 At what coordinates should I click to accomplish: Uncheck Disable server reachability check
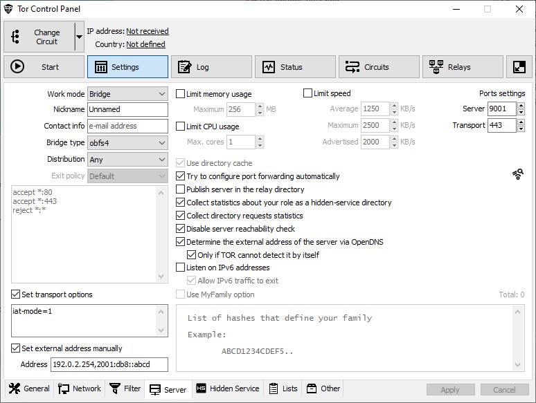[x=180, y=228]
